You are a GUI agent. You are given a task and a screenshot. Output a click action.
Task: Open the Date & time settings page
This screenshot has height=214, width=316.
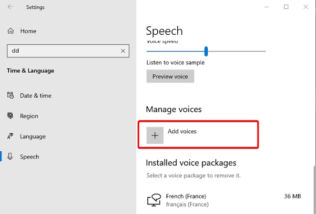[35, 96]
